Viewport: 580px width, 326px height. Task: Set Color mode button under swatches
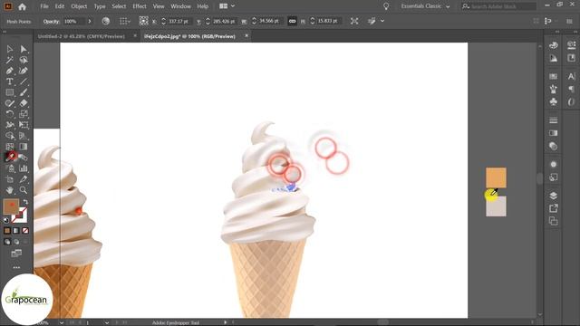point(7,231)
